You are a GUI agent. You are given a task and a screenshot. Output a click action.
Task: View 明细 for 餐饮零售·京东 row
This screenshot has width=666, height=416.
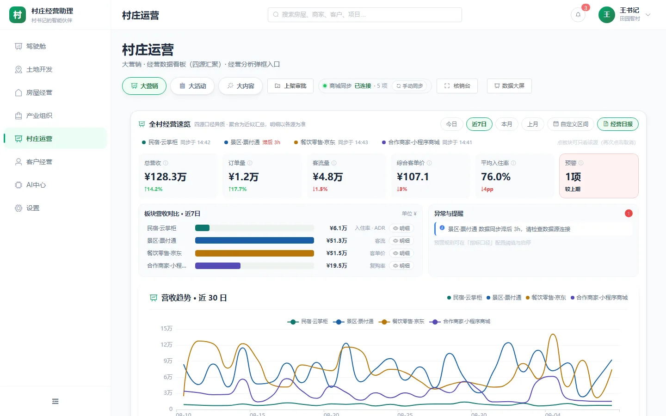401,253
